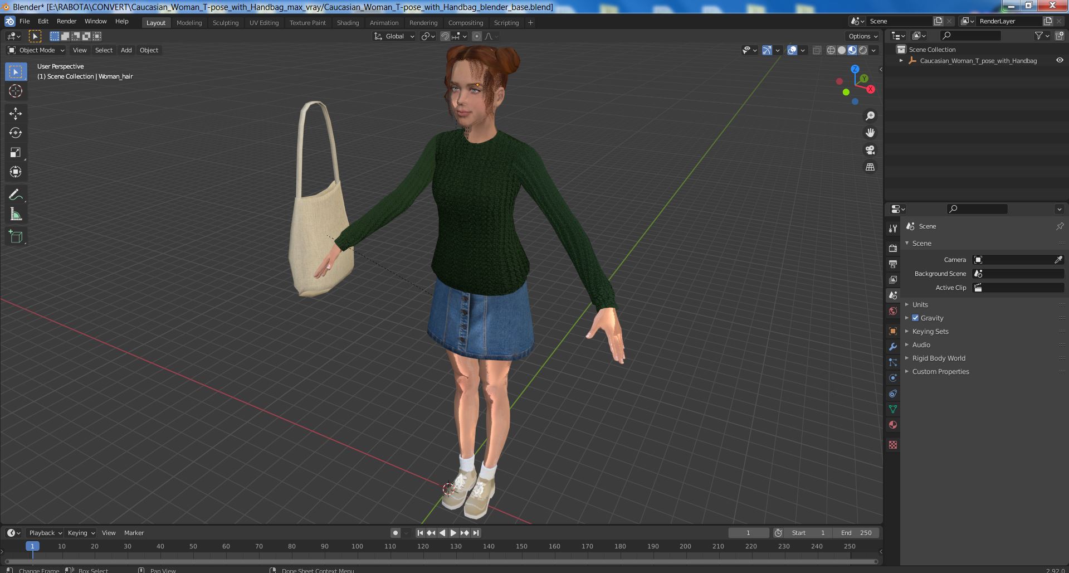The height and width of the screenshot is (573, 1069).
Task: Click the timeline Marker menu
Action: 134,533
